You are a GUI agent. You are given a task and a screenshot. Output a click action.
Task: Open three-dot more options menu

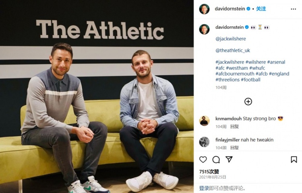(x=293, y=9)
